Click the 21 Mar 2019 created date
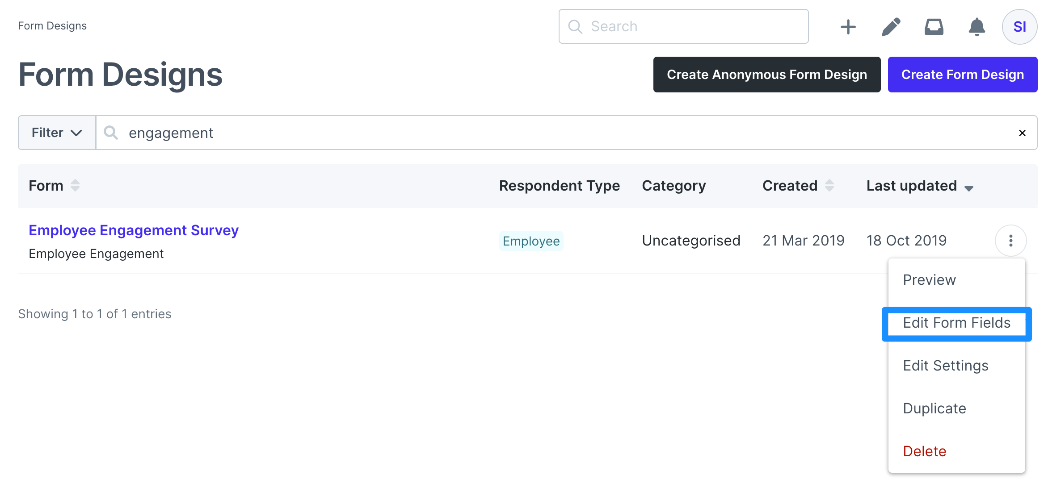The height and width of the screenshot is (483, 1044). [803, 241]
